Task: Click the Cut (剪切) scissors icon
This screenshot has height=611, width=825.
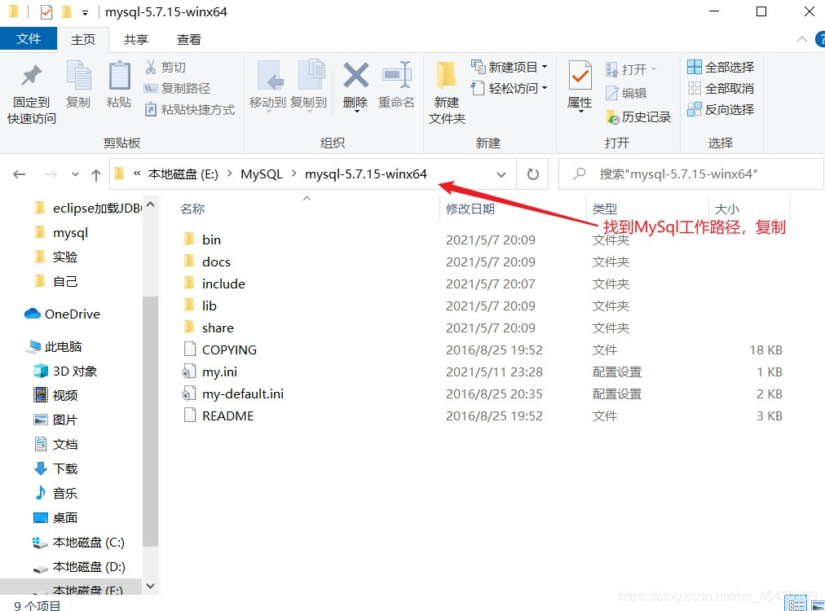Action: coord(151,68)
